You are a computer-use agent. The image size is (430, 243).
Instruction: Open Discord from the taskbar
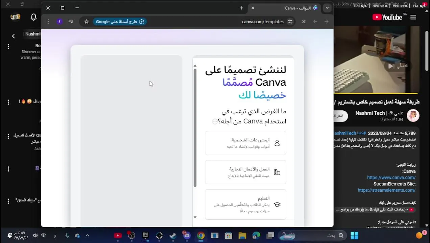[x=187, y=236]
